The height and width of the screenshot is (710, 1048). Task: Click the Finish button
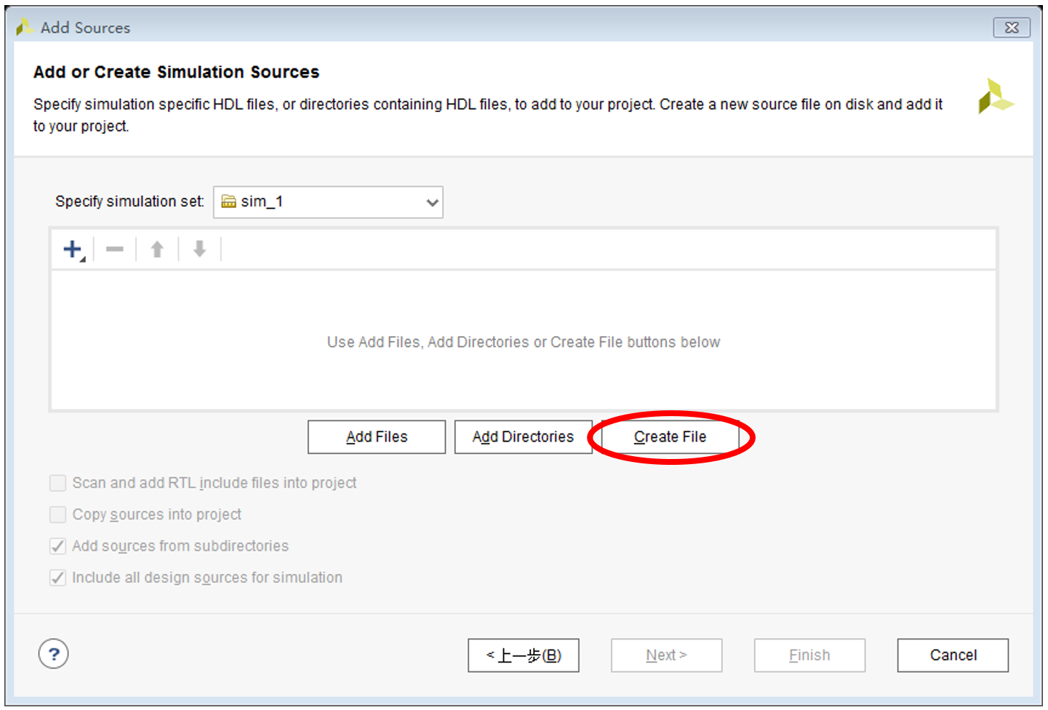pyautogui.click(x=809, y=655)
